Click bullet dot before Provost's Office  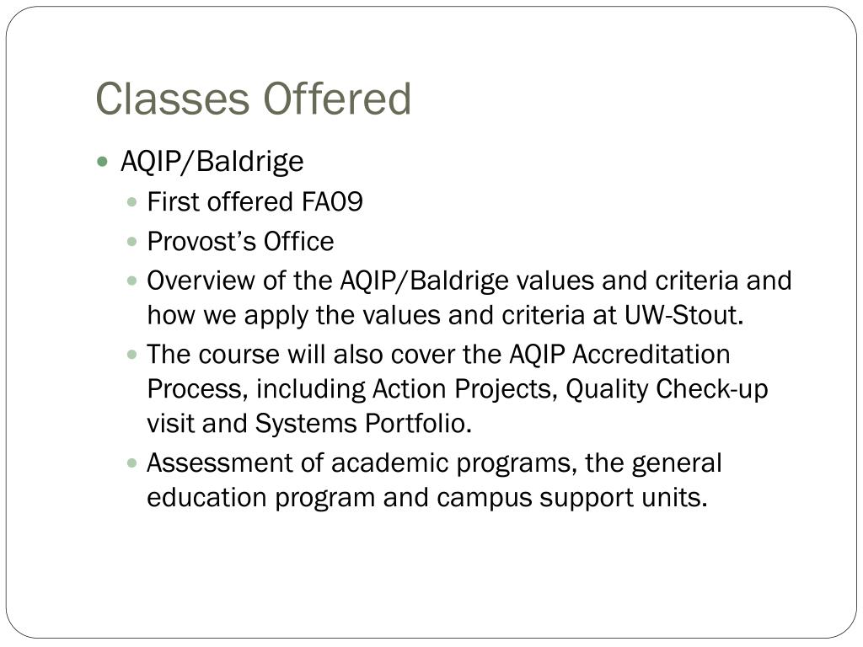tap(131, 242)
